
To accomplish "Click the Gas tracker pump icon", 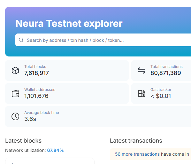I will (141, 93).
